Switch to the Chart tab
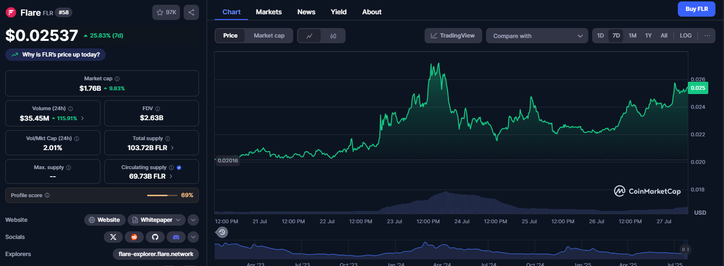Screen dimensions: 724x266 click(231, 12)
